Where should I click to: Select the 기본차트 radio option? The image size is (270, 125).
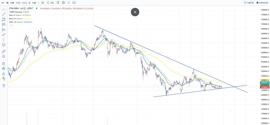249,2
